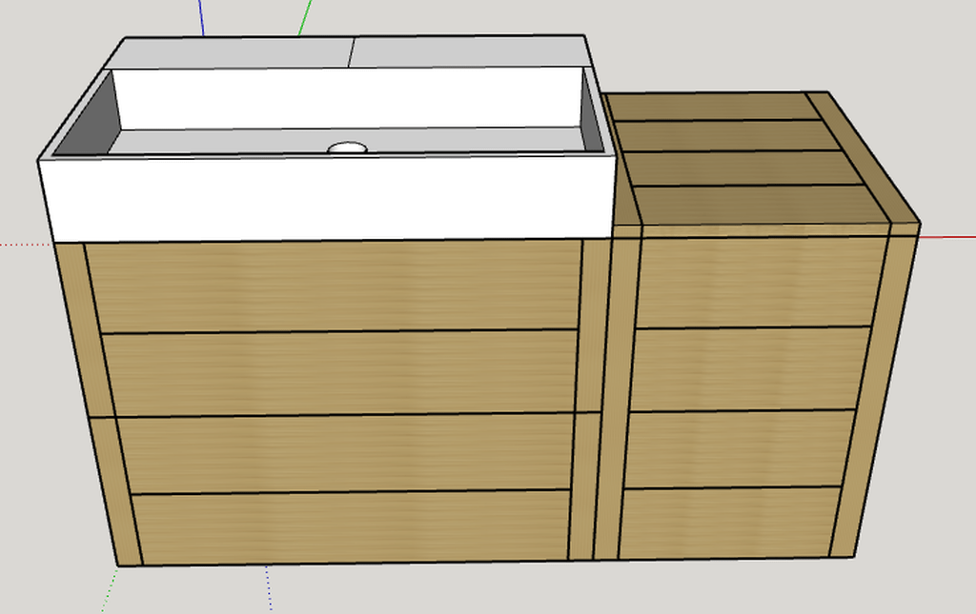Select the second drawer front under the sink
This screenshot has width=976, height=614.
pos(339,373)
